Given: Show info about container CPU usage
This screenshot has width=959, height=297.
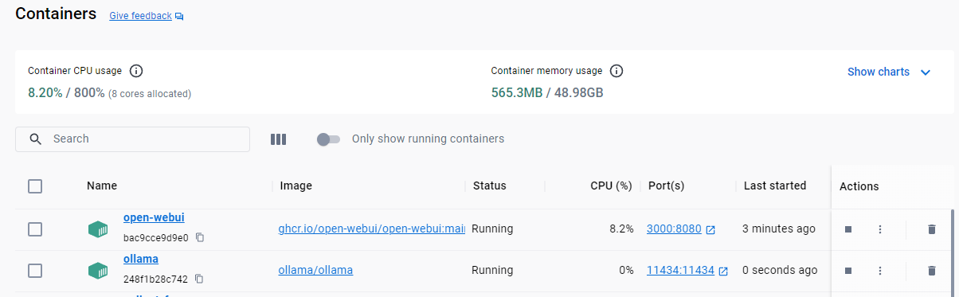Looking at the screenshot, I should pos(136,71).
